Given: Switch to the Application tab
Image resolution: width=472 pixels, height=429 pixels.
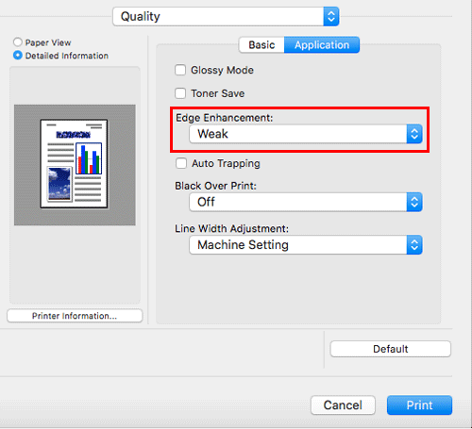Looking at the screenshot, I should 322,45.
